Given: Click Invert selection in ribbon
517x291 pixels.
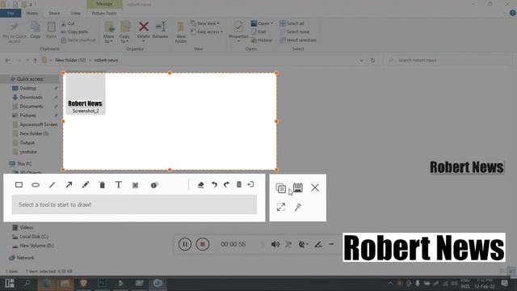Looking at the screenshot, I should pyautogui.click(x=298, y=40).
